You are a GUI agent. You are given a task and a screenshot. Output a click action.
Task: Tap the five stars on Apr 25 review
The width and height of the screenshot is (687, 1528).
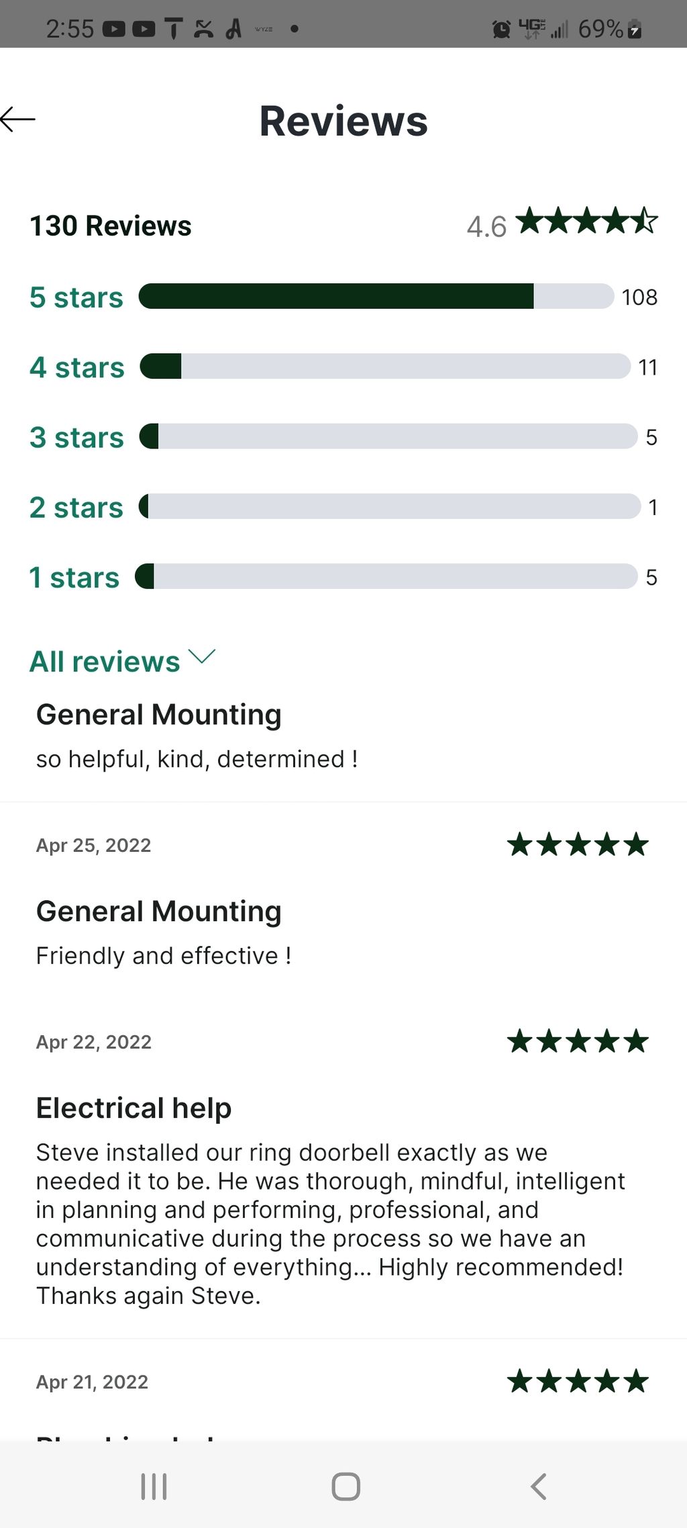click(578, 845)
